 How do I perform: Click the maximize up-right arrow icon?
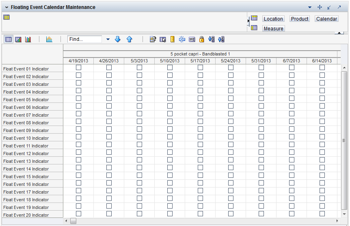[x=339, y=7]
